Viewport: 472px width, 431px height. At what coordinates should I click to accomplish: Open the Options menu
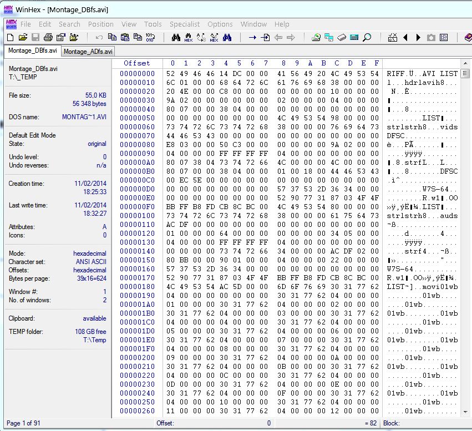click(x=220, y=24)
